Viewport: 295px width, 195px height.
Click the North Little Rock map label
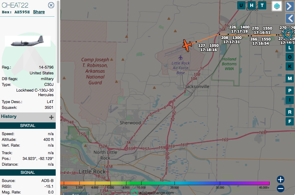tap(105, 155)
